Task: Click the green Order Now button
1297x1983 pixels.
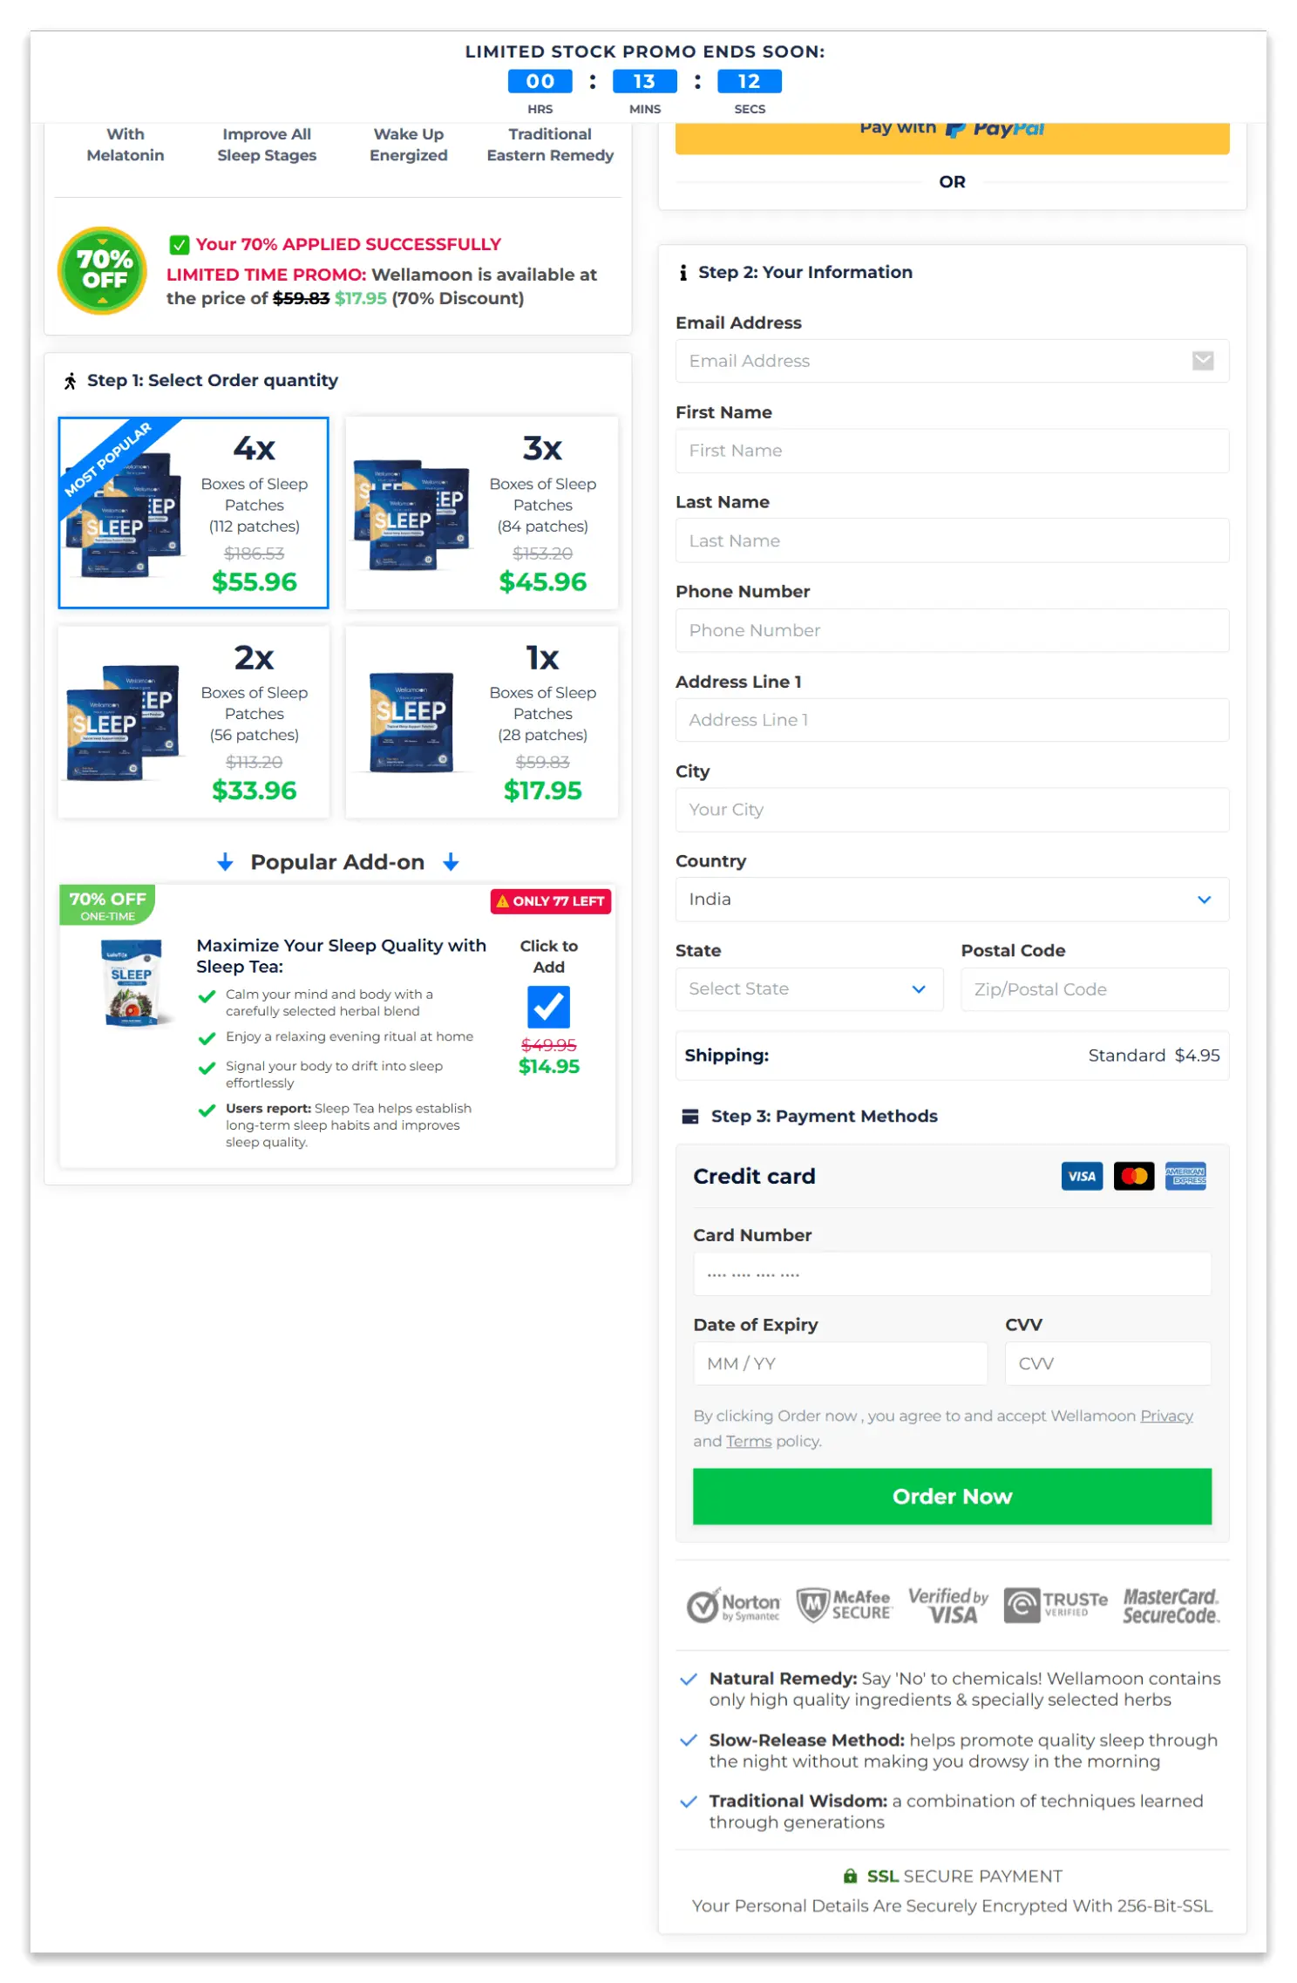Action: pyautogui.click(x=952, y=1497)
